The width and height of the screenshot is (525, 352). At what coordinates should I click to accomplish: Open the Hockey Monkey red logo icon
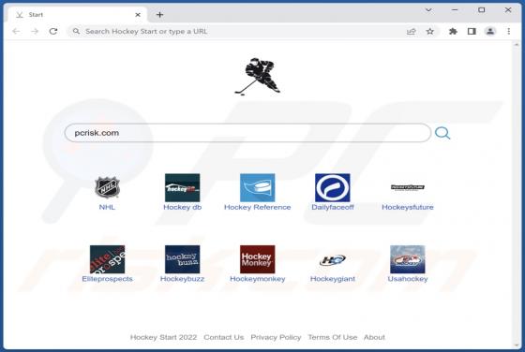pyautogui.click(x=257, y=259)
